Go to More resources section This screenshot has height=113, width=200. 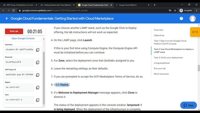(161, 74)
